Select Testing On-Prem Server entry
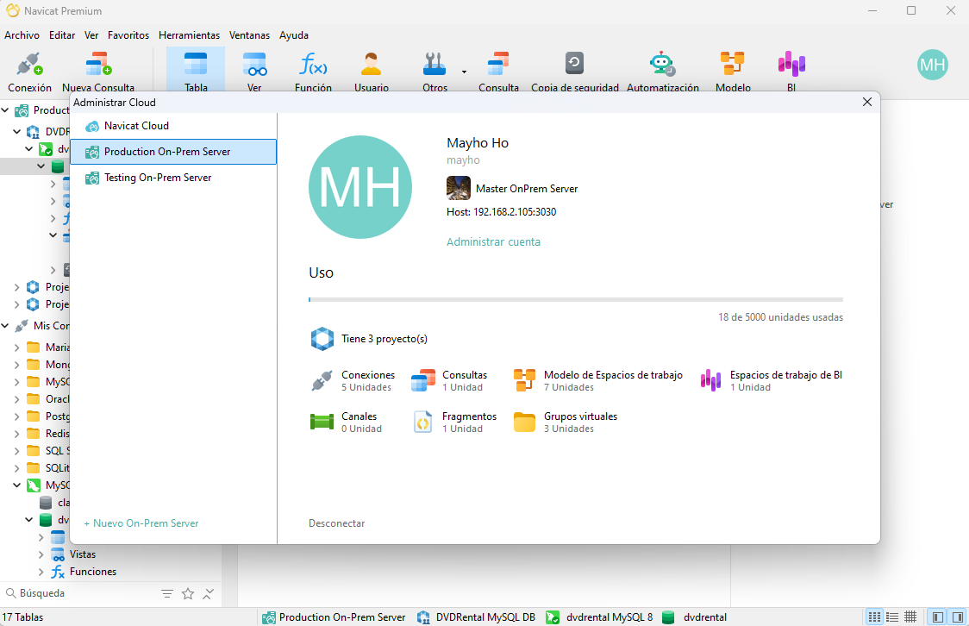Viewport: 969px width, 626px height. tap(173, 178)
